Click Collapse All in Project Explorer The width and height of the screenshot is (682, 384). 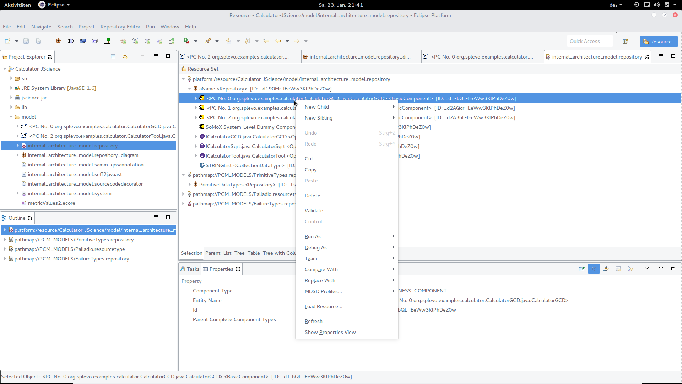tap(113, 56)
